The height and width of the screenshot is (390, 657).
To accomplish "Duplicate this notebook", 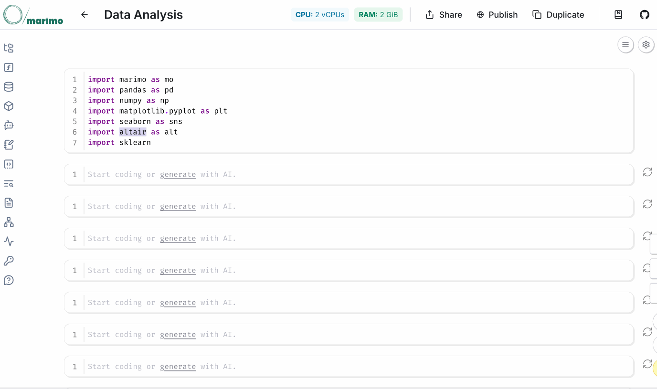I will 558,15.
